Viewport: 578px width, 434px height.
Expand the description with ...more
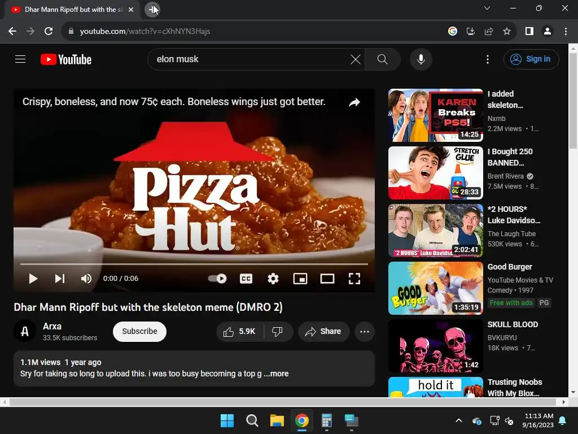click(276, 374)
